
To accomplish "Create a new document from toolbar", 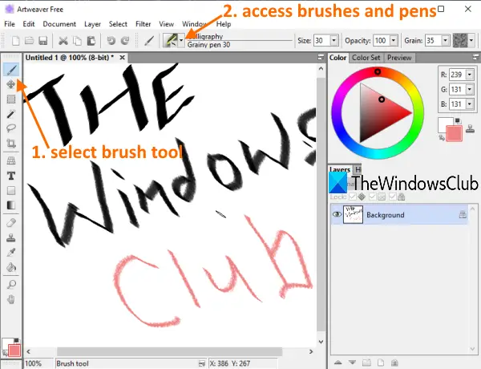I will pyautogui.click(x=16, y=41).
